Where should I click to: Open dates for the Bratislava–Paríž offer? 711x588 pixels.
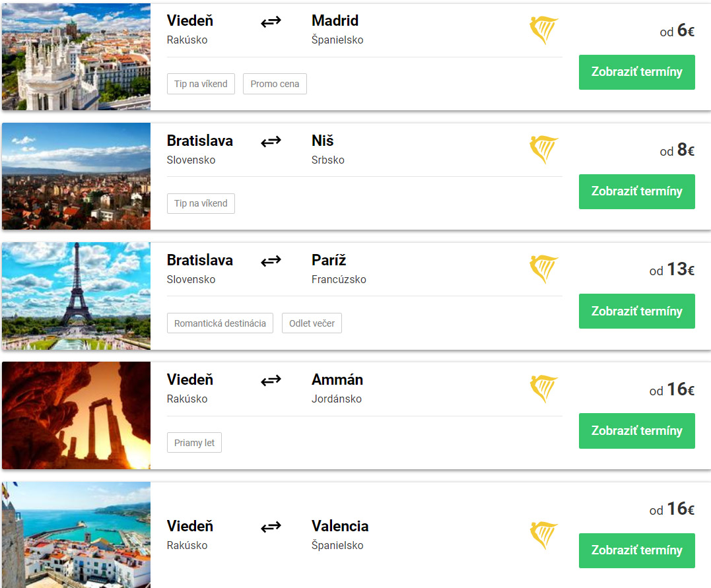636,311
